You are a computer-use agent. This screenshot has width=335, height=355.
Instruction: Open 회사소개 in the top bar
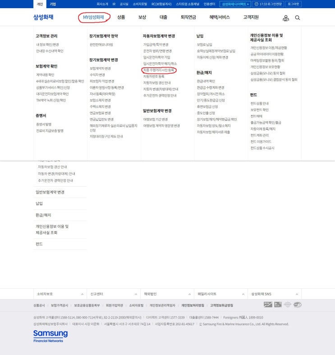[x=102, y=4]
